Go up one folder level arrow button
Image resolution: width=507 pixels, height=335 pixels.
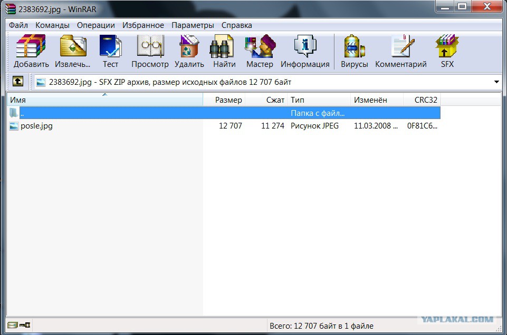click(18, 81)
